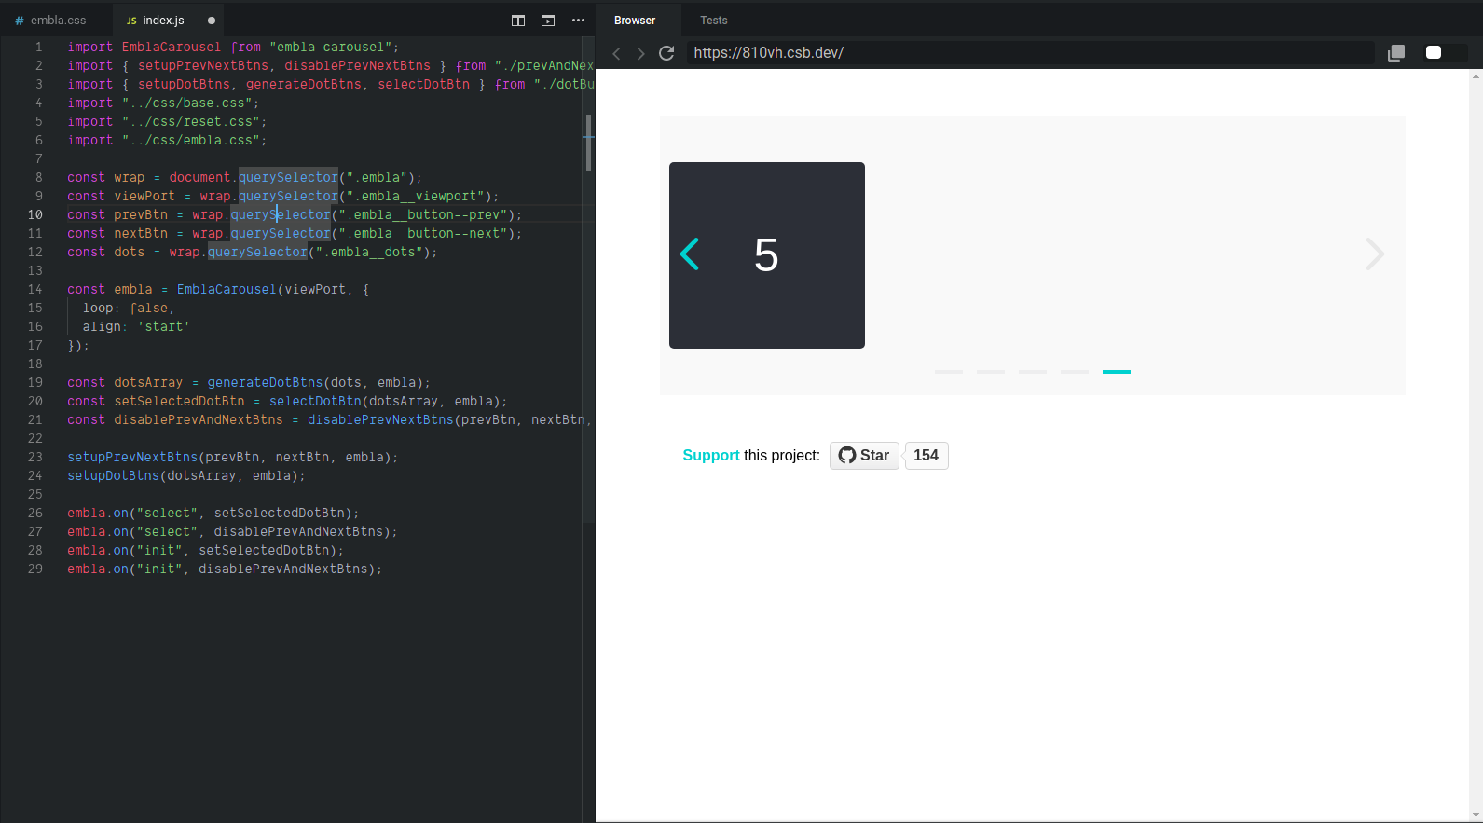Click ".embla__dots" string on line 12
The width and height of the screenshot is (1483, 823).
pos(369,252)
